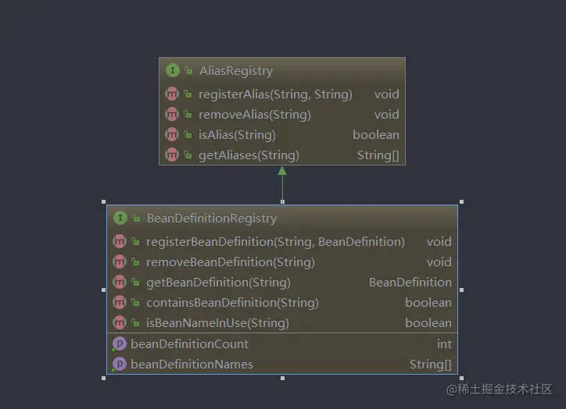This screenshot has width=566, height=409.
Task: Select the registerAlias(String, String) method
Action: click(x=275, y=94)
